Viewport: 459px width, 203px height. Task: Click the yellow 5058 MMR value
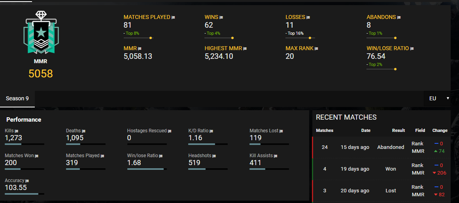click(x=41, y=74)
